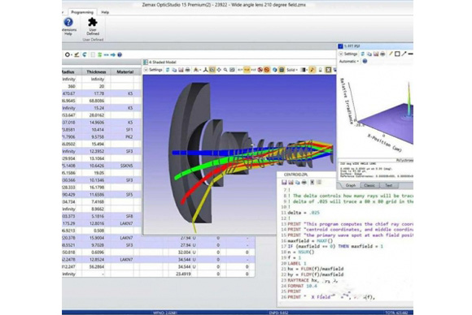Viewport: 472px width, 315px height.
Task: Select the Programming ribbon tab
Action: [82, 12]
